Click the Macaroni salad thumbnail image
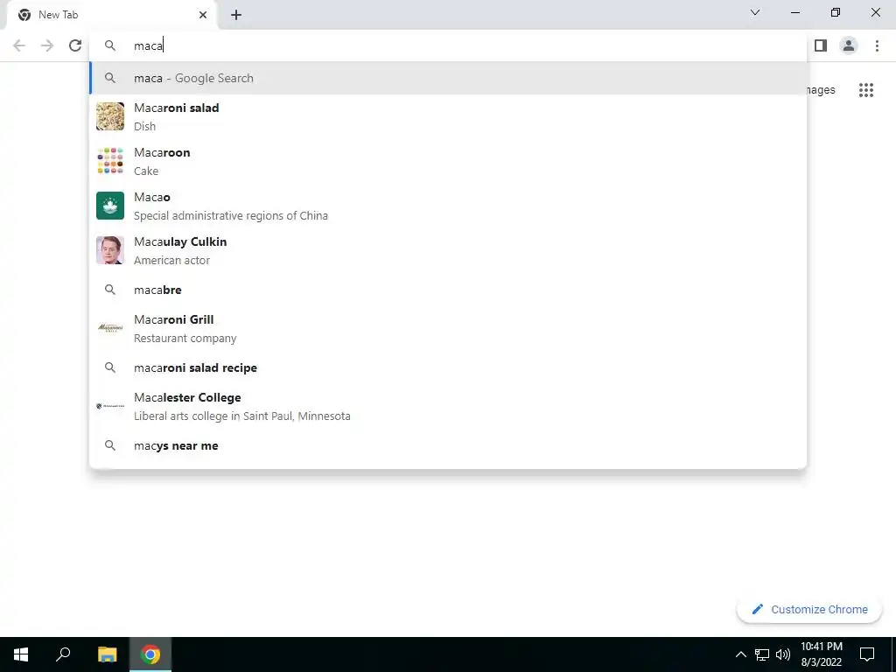Screen dimensions: 896x672 pos(110,116)
